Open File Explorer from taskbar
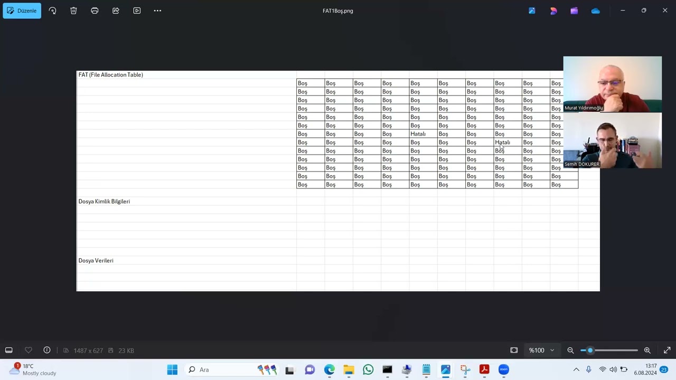676x380 pixels. point(349,369)
